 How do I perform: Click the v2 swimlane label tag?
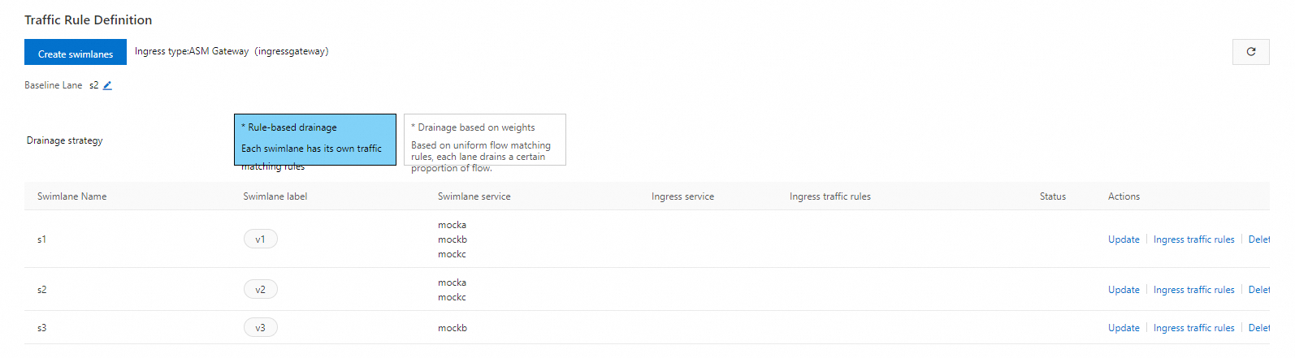pos(260,290)
